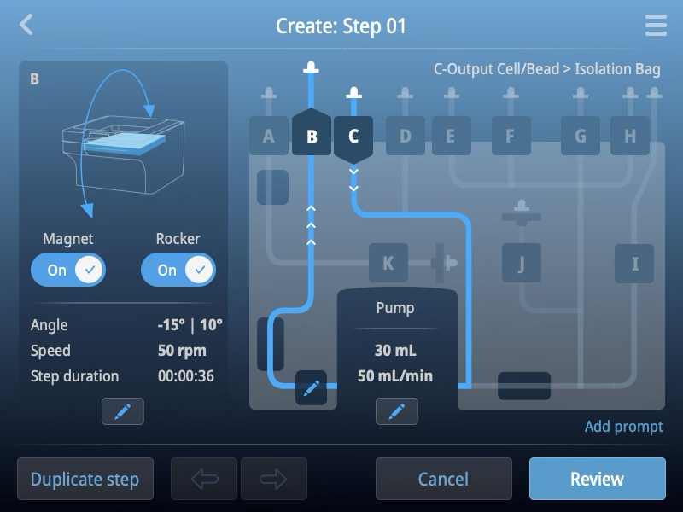Open the Add prompt option

627,427
